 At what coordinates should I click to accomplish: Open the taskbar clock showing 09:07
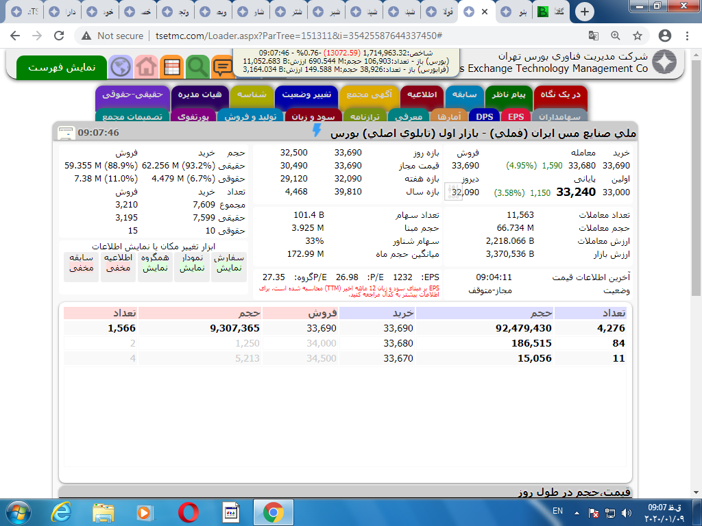(x=664, y=512)
